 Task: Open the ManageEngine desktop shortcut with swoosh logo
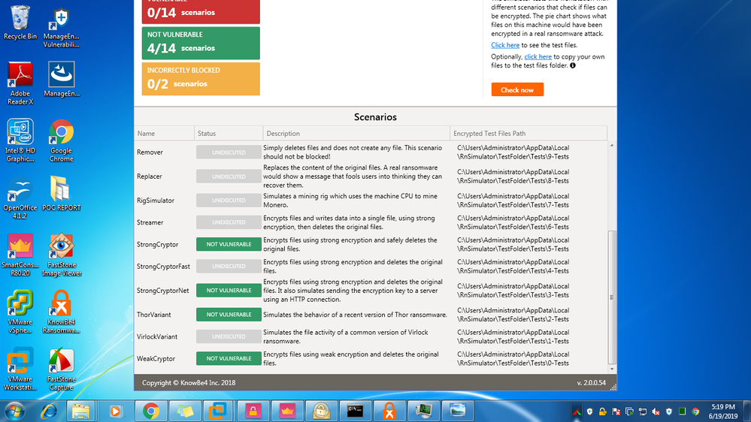tap(62, 80)
